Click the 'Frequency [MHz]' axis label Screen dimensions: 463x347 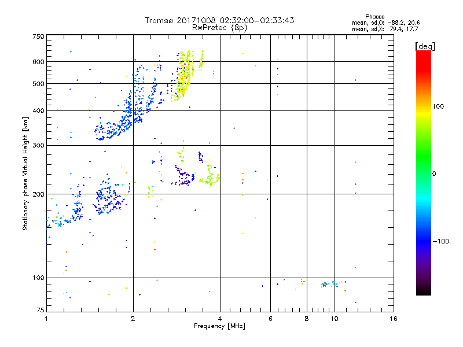pyautogui.click(x=219, y=326)
